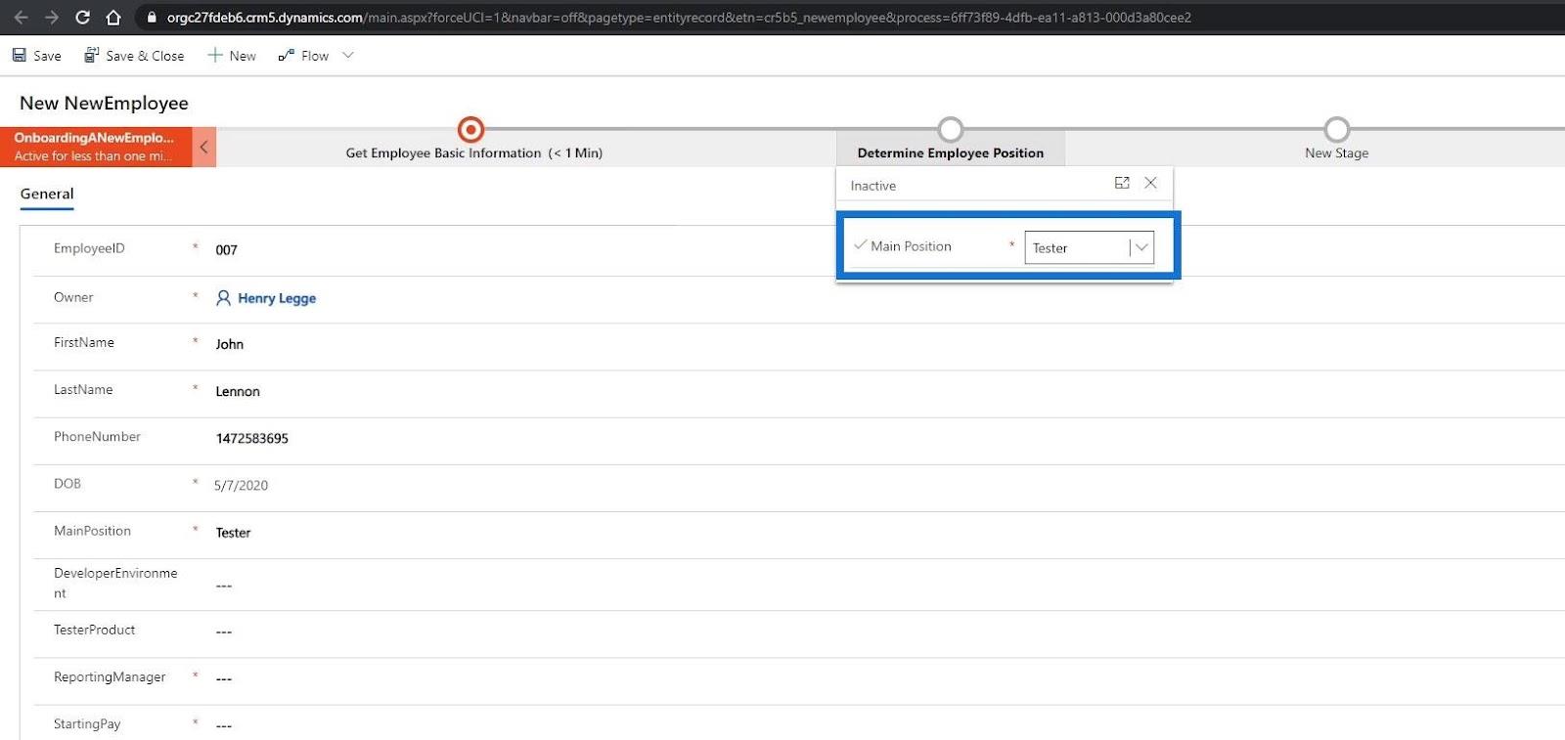Click the FirstName field value John

(x=230, y=344)
